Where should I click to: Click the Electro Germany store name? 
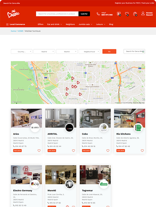coord(23,191)
